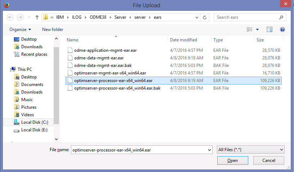Click the search magnifier icon
Image resolution: width=294 pixels, height=172 pixels.
point(281,17)
